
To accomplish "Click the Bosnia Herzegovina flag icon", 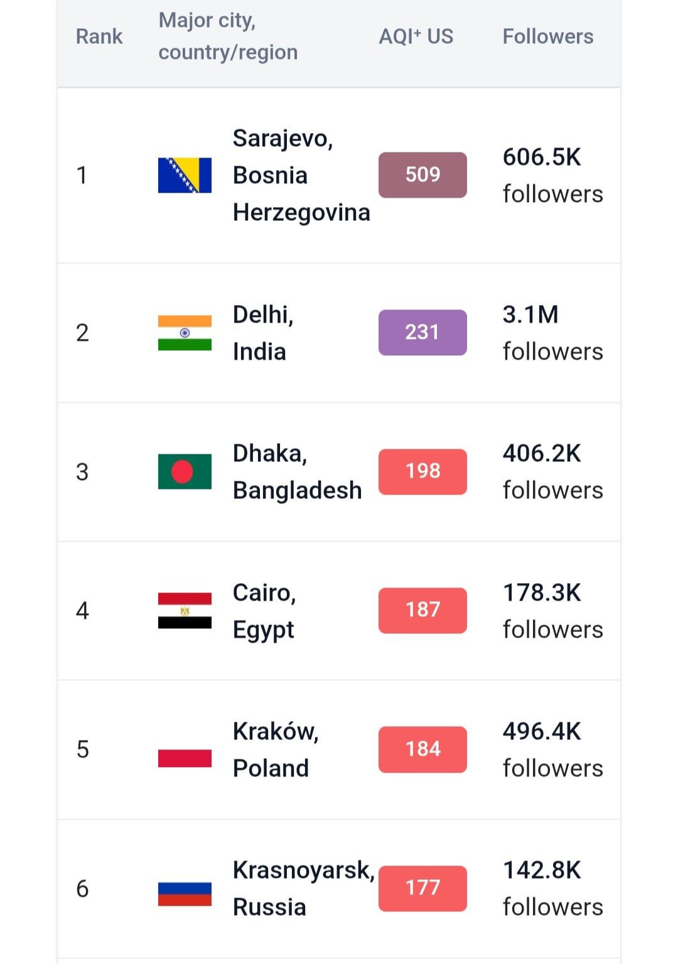I will point(185,175).
